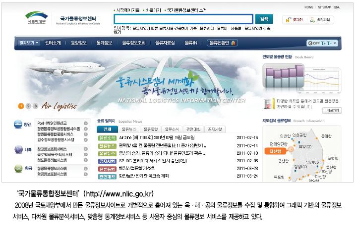Click the 국토해양부 logo

pyautogui.click(x=37, y=18)
